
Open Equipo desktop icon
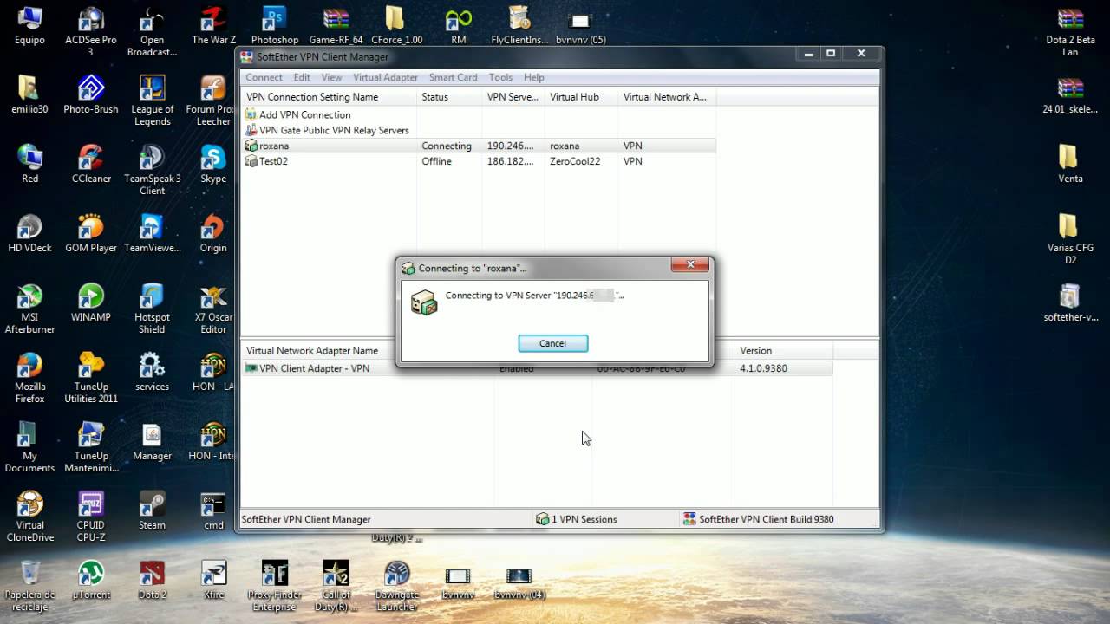point(30,26)
